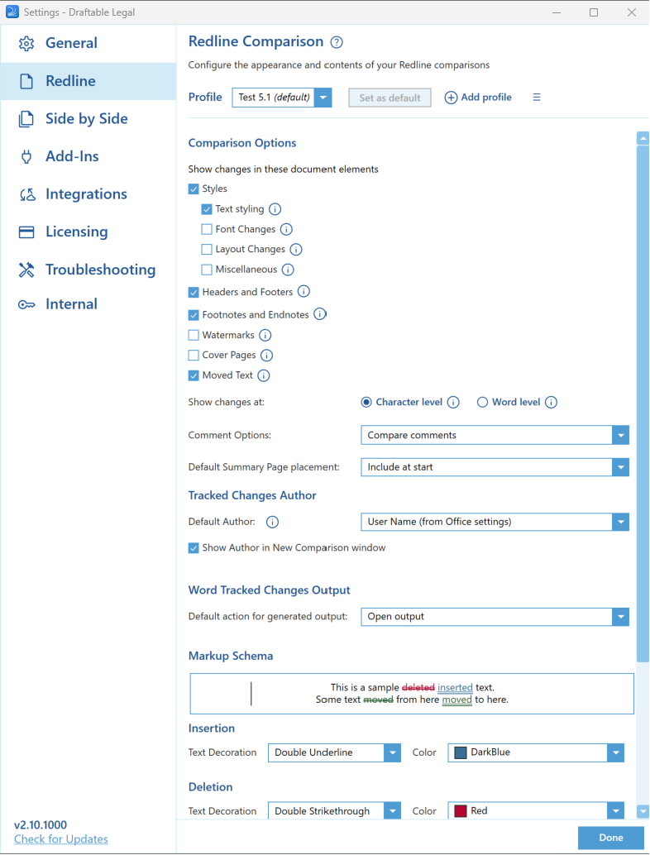Open Insertion Text Decoration dropdown

[x=334, y=752]
